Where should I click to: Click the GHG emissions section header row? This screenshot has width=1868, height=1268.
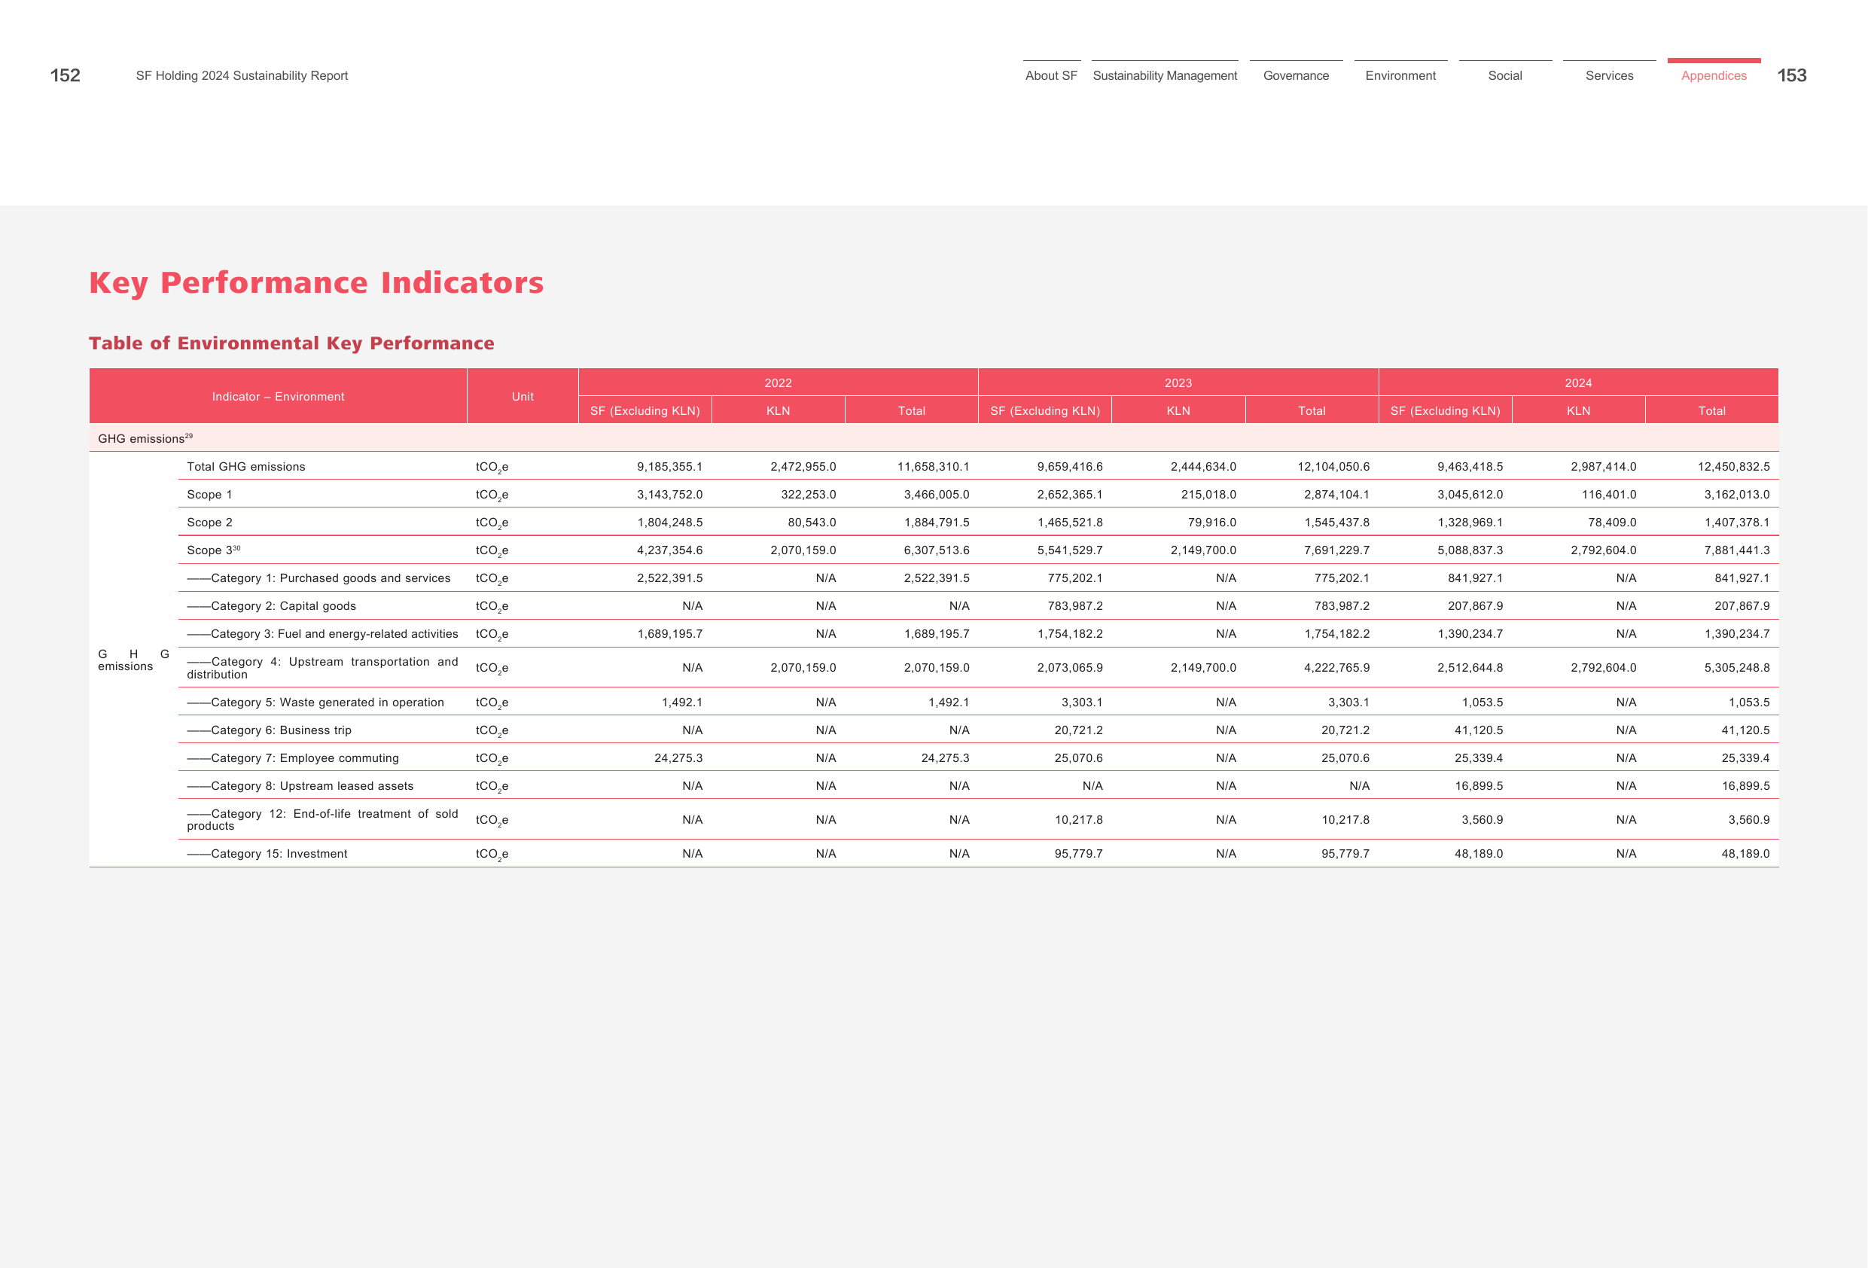click(x=933, y=438)
